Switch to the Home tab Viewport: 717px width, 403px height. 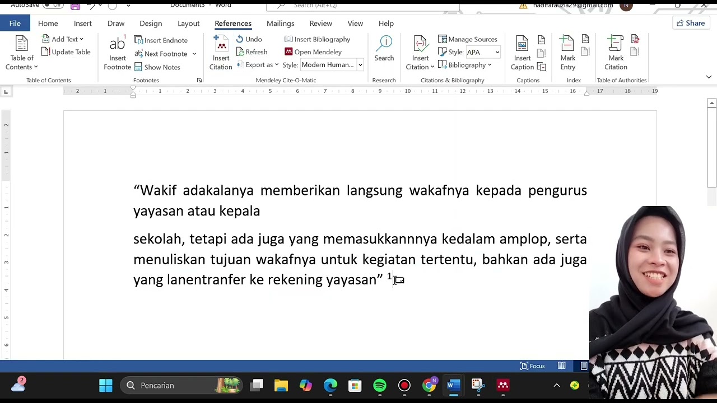(48, 24)
